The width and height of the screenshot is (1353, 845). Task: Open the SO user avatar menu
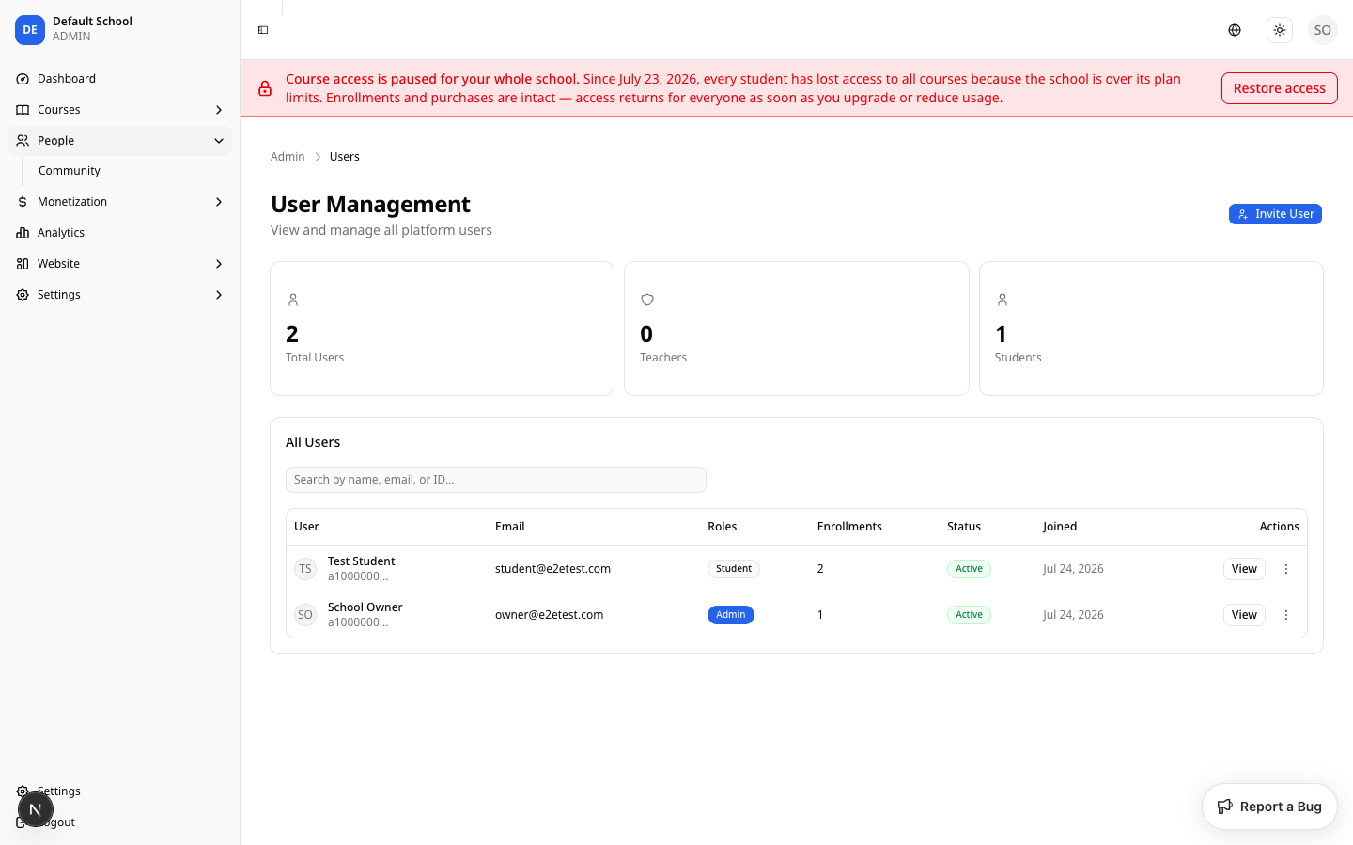(1323, 30)
